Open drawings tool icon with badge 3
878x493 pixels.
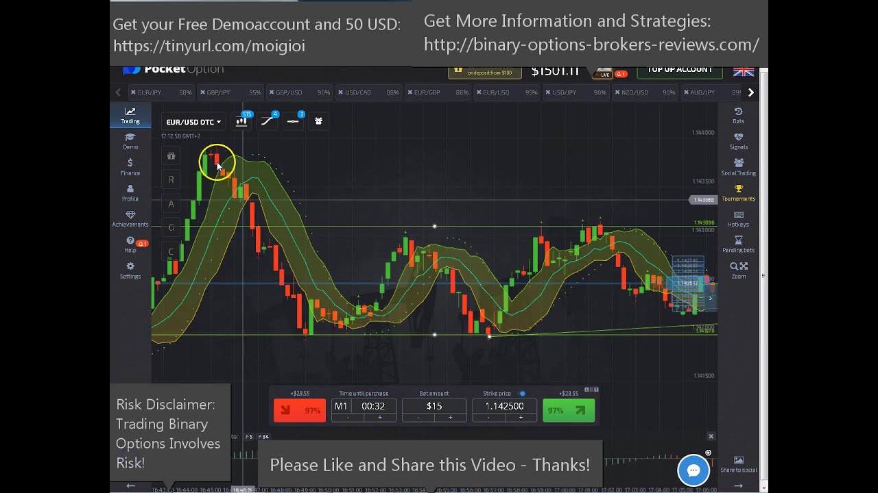(x=293, y=121)
